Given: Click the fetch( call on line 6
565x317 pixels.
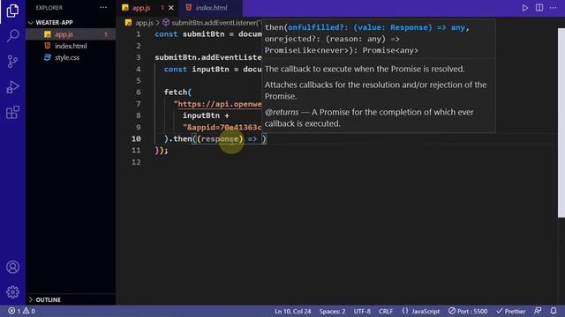Looking at the screenshot, I should point(177,92).
